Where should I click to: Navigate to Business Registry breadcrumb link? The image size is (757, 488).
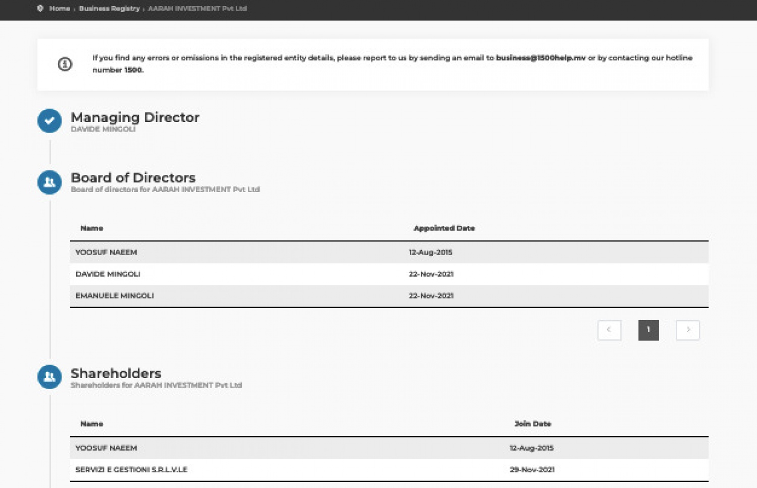coord(109,9)
